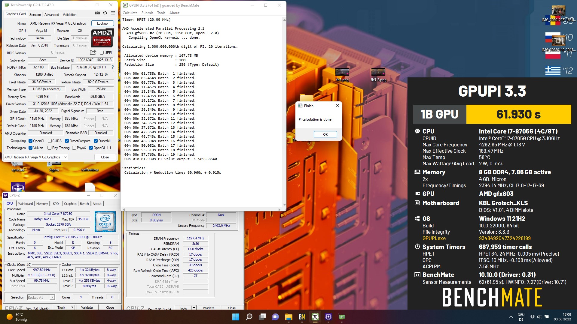
Task: Toggle the OpenGL 1.1 checkbox
Action: coord(91,148)
